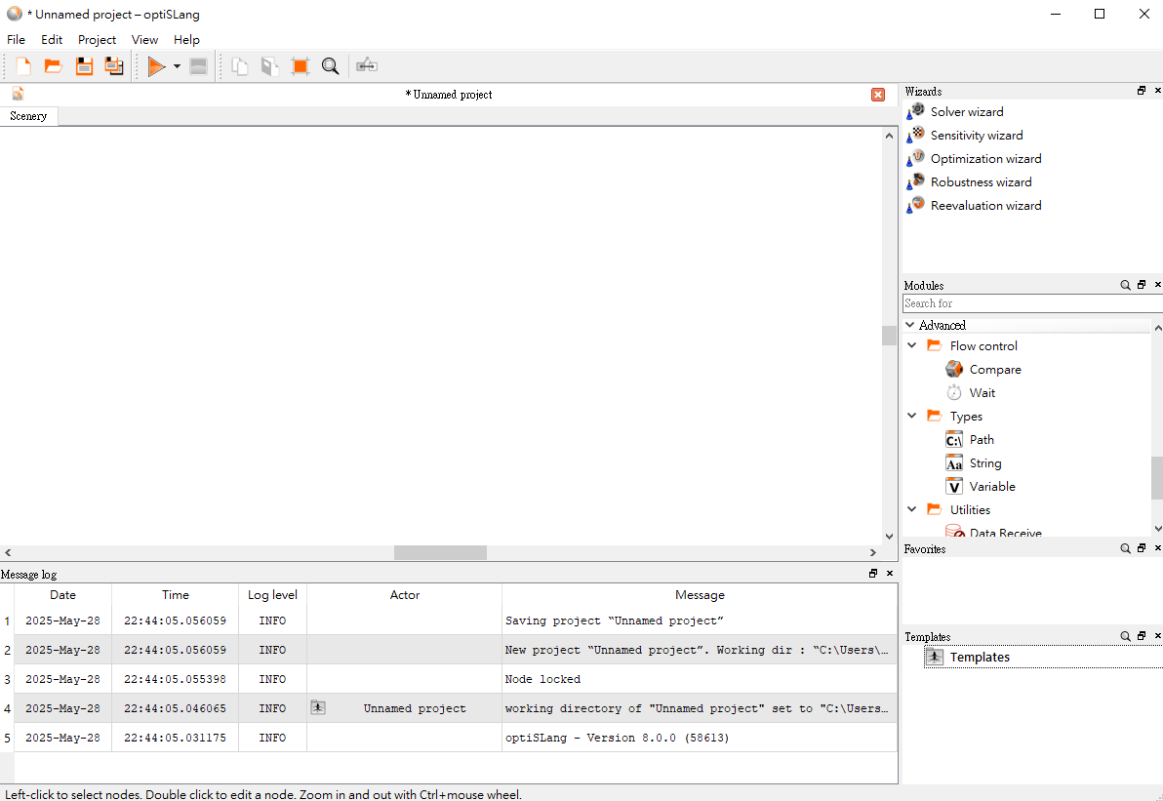
Task: Close the Wizards panel
Action: tap(1158, 91)
